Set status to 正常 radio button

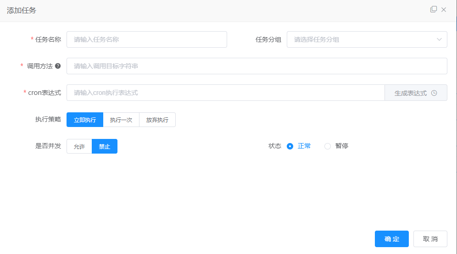[x=290, y=146]
